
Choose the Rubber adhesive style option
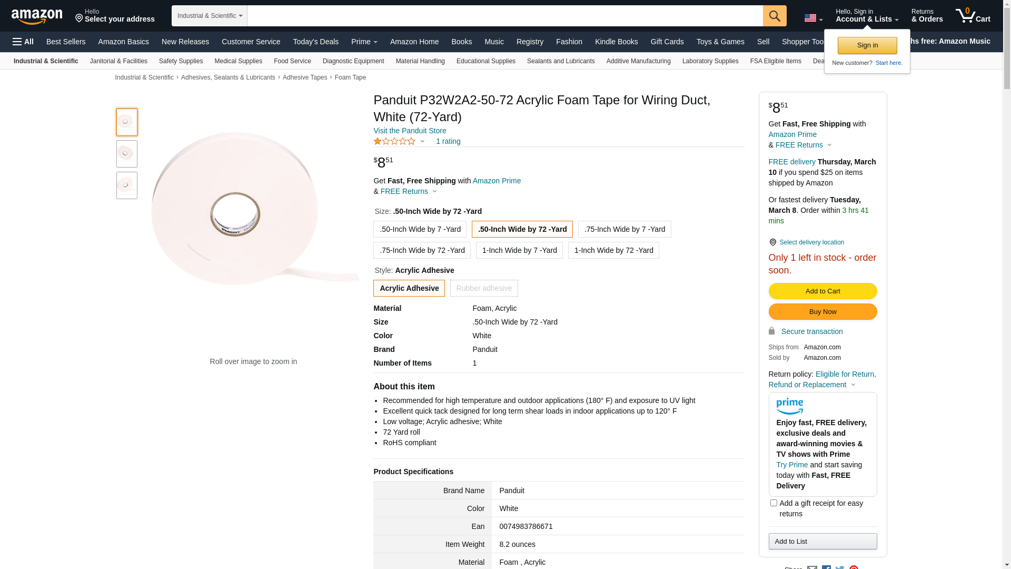[484, 288]
